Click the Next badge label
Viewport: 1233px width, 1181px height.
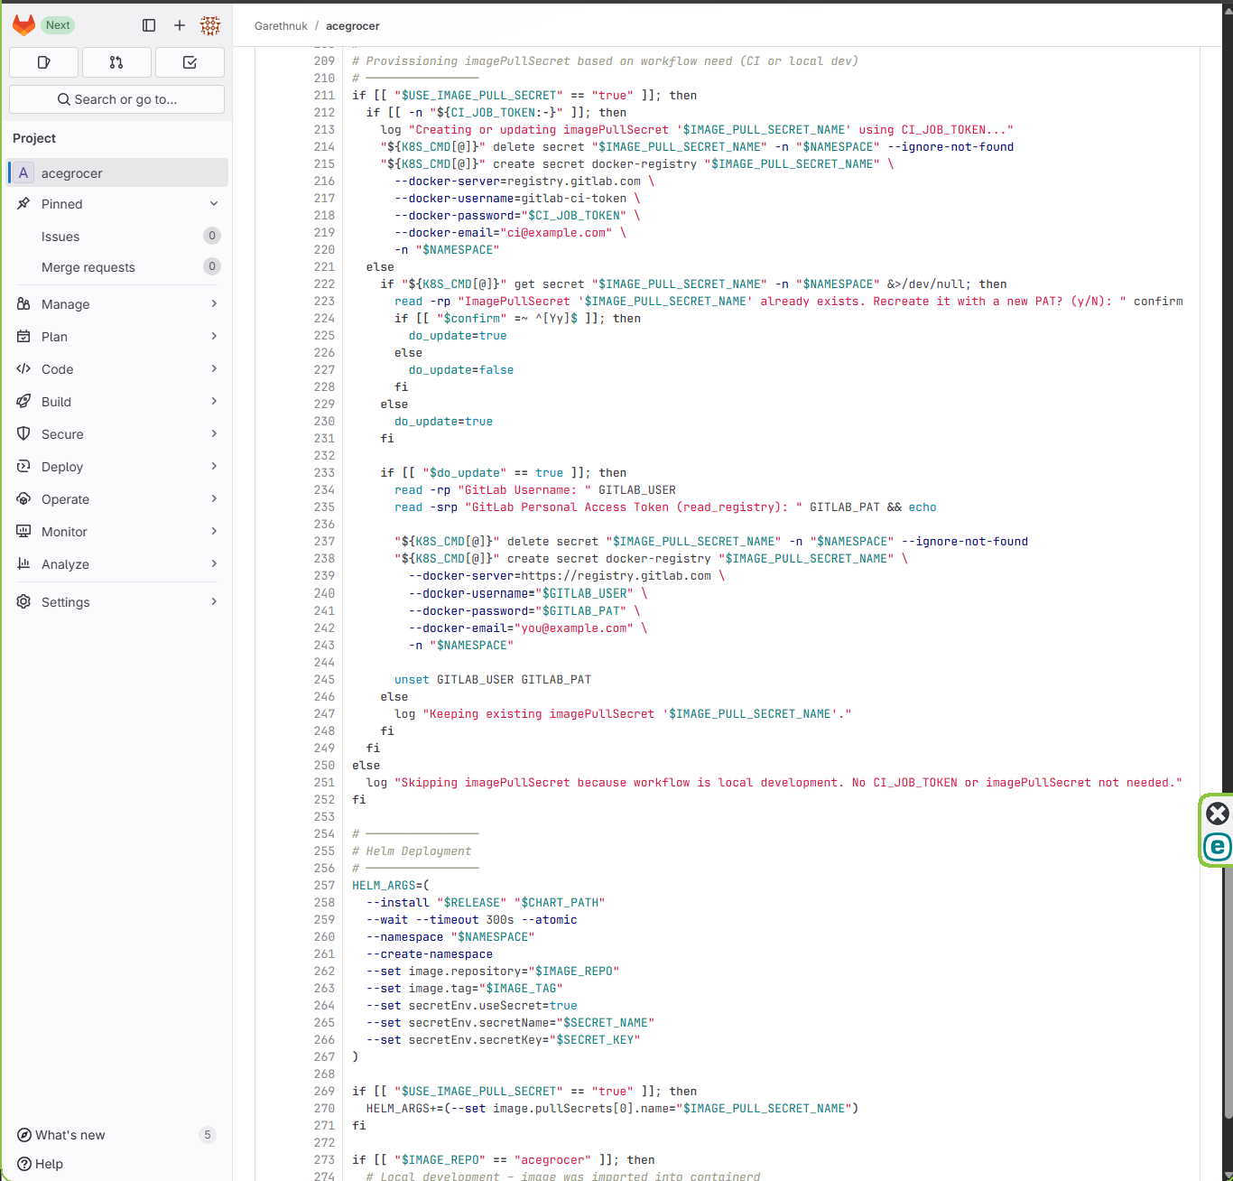pyautogui.click(x=58, y=25)
